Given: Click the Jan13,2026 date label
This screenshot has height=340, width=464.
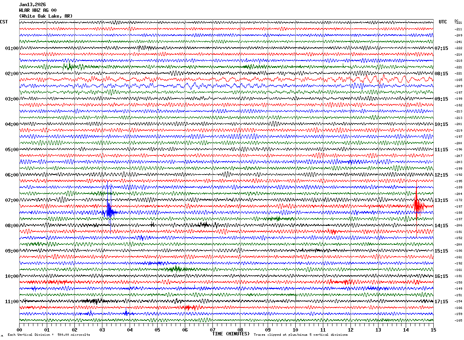Looking at the screenshot, I should click(x=32, y=5).
